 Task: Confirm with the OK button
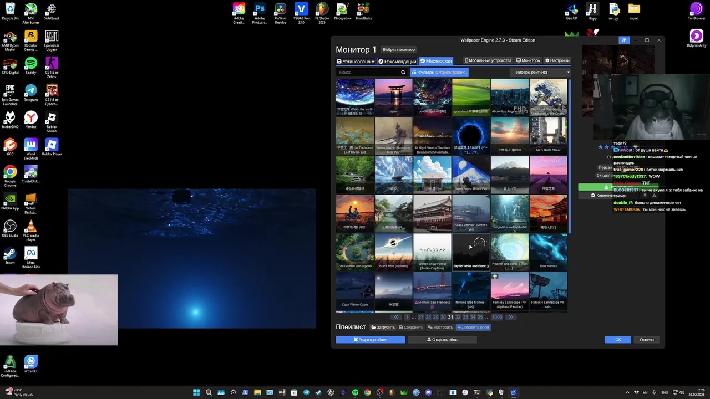[618, 340]
